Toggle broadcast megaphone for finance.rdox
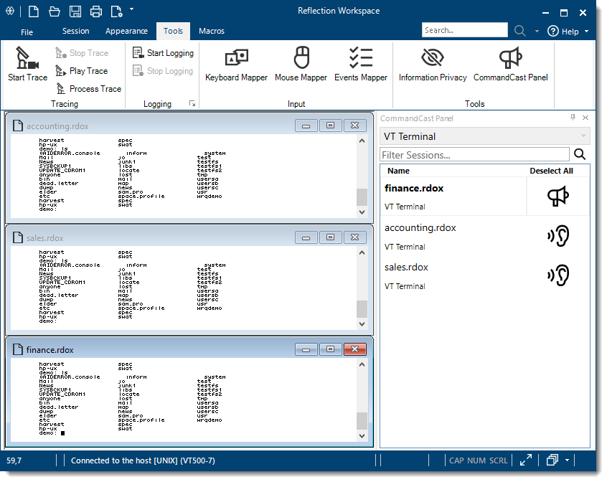The width and height of the screenshot is (607, 482). coord(557,197)
